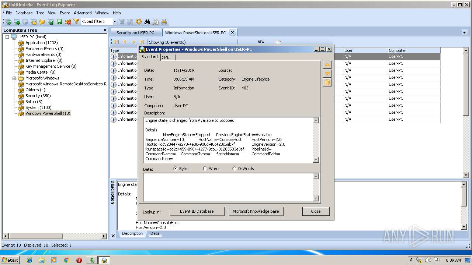Click the down arrow in Event Properties
The height and width of the screenshot is (265, 472).
(327, 74)
